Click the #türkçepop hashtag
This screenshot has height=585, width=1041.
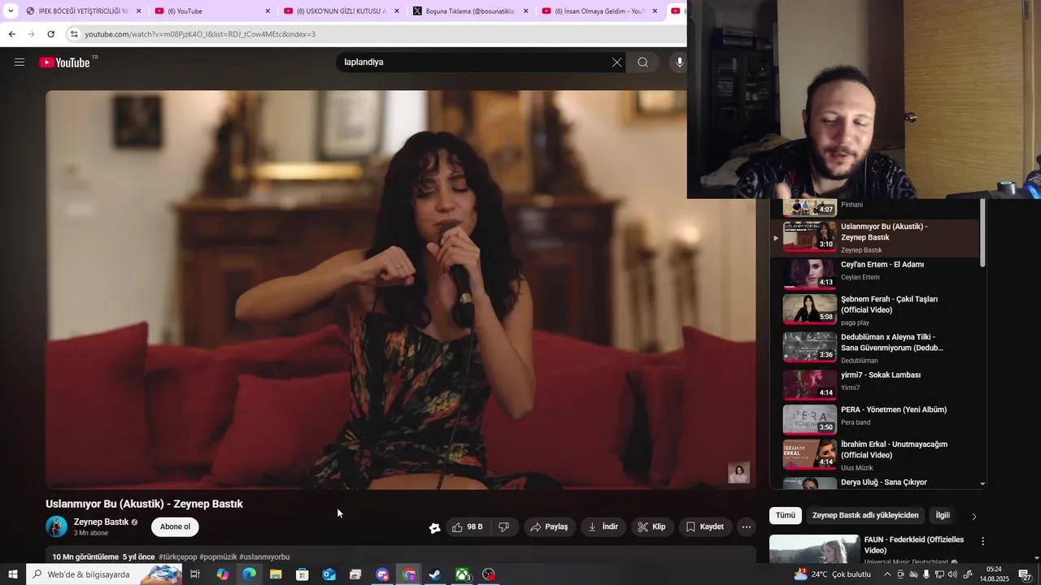click(x=178, y=557)
